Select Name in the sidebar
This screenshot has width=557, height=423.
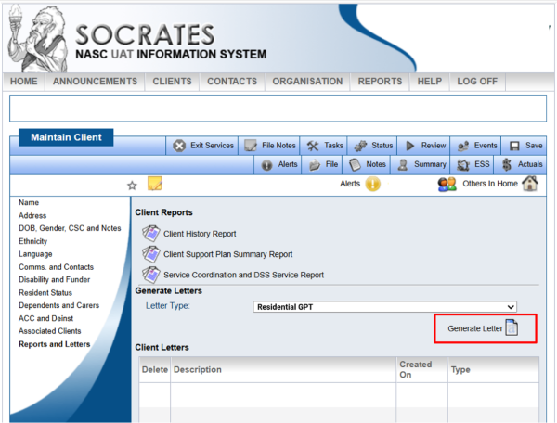29,202
